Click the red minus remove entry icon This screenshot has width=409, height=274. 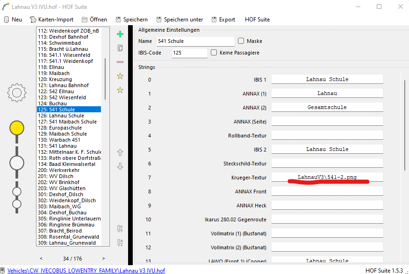(x=120, y=62)
